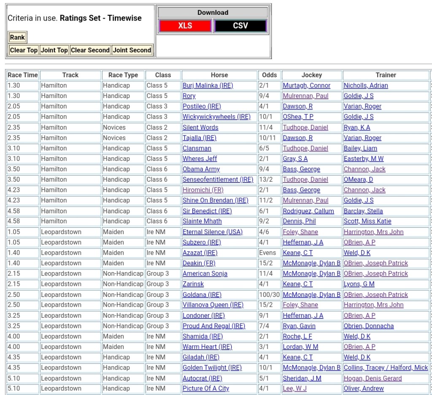Select the Joint Top filter
The width and height of the screenshot is (432, 395).
54,50
